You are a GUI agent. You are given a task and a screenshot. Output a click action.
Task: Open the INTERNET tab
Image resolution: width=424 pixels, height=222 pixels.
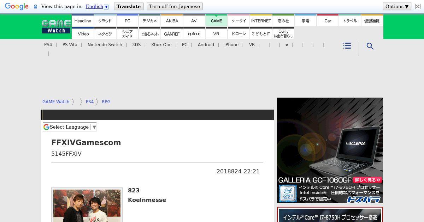coord(261,21)
